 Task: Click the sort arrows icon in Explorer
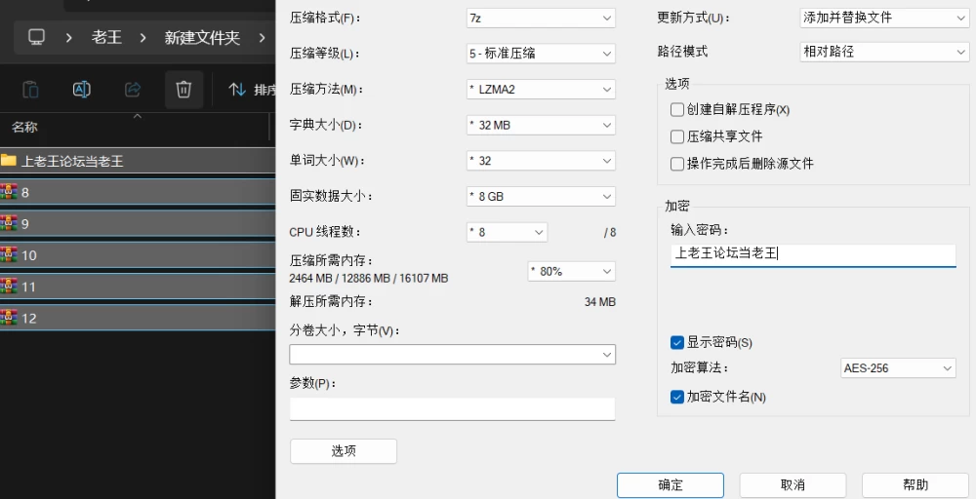click(237, 90)
